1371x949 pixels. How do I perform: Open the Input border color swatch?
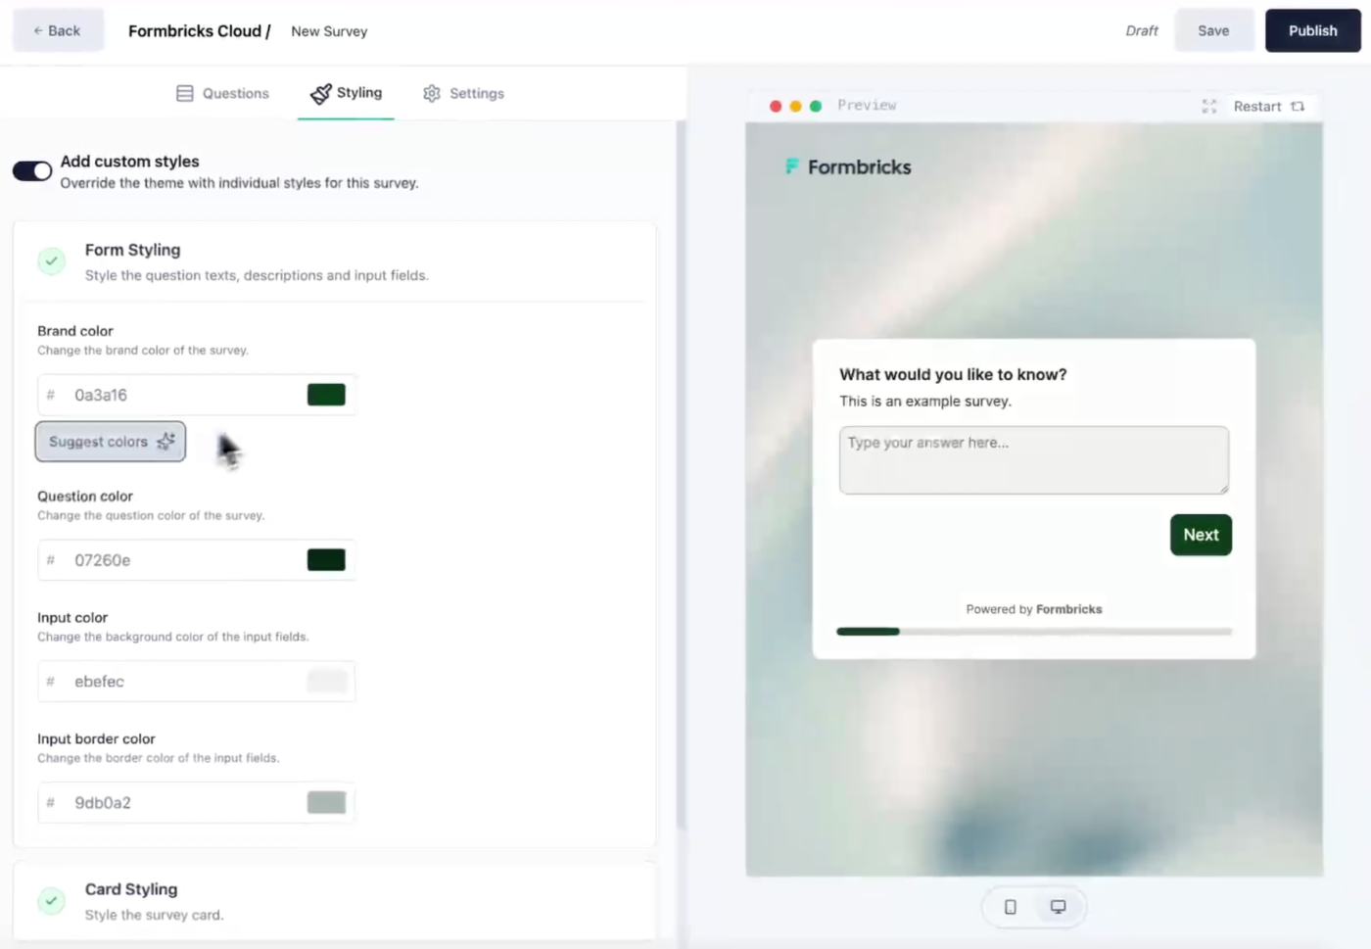tap(326, 803)
